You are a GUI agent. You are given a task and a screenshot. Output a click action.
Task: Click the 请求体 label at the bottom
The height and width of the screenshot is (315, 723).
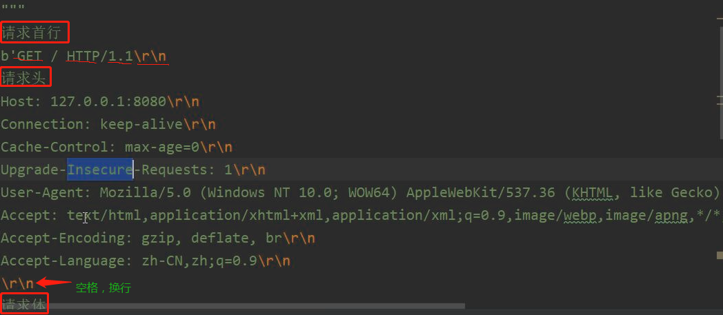(x=23, y=303)
